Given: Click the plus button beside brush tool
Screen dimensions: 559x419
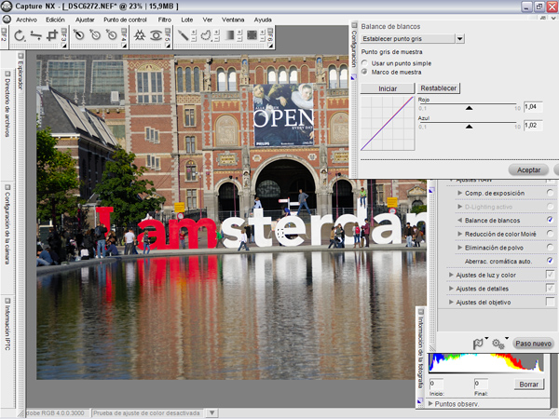Looking at the screenshot, I should 194,32.
